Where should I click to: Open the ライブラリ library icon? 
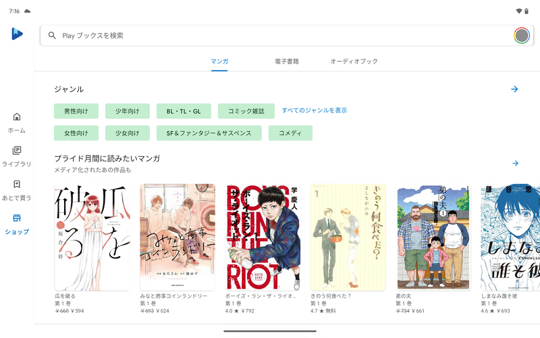pyautogui.click(x=16, y=150)
